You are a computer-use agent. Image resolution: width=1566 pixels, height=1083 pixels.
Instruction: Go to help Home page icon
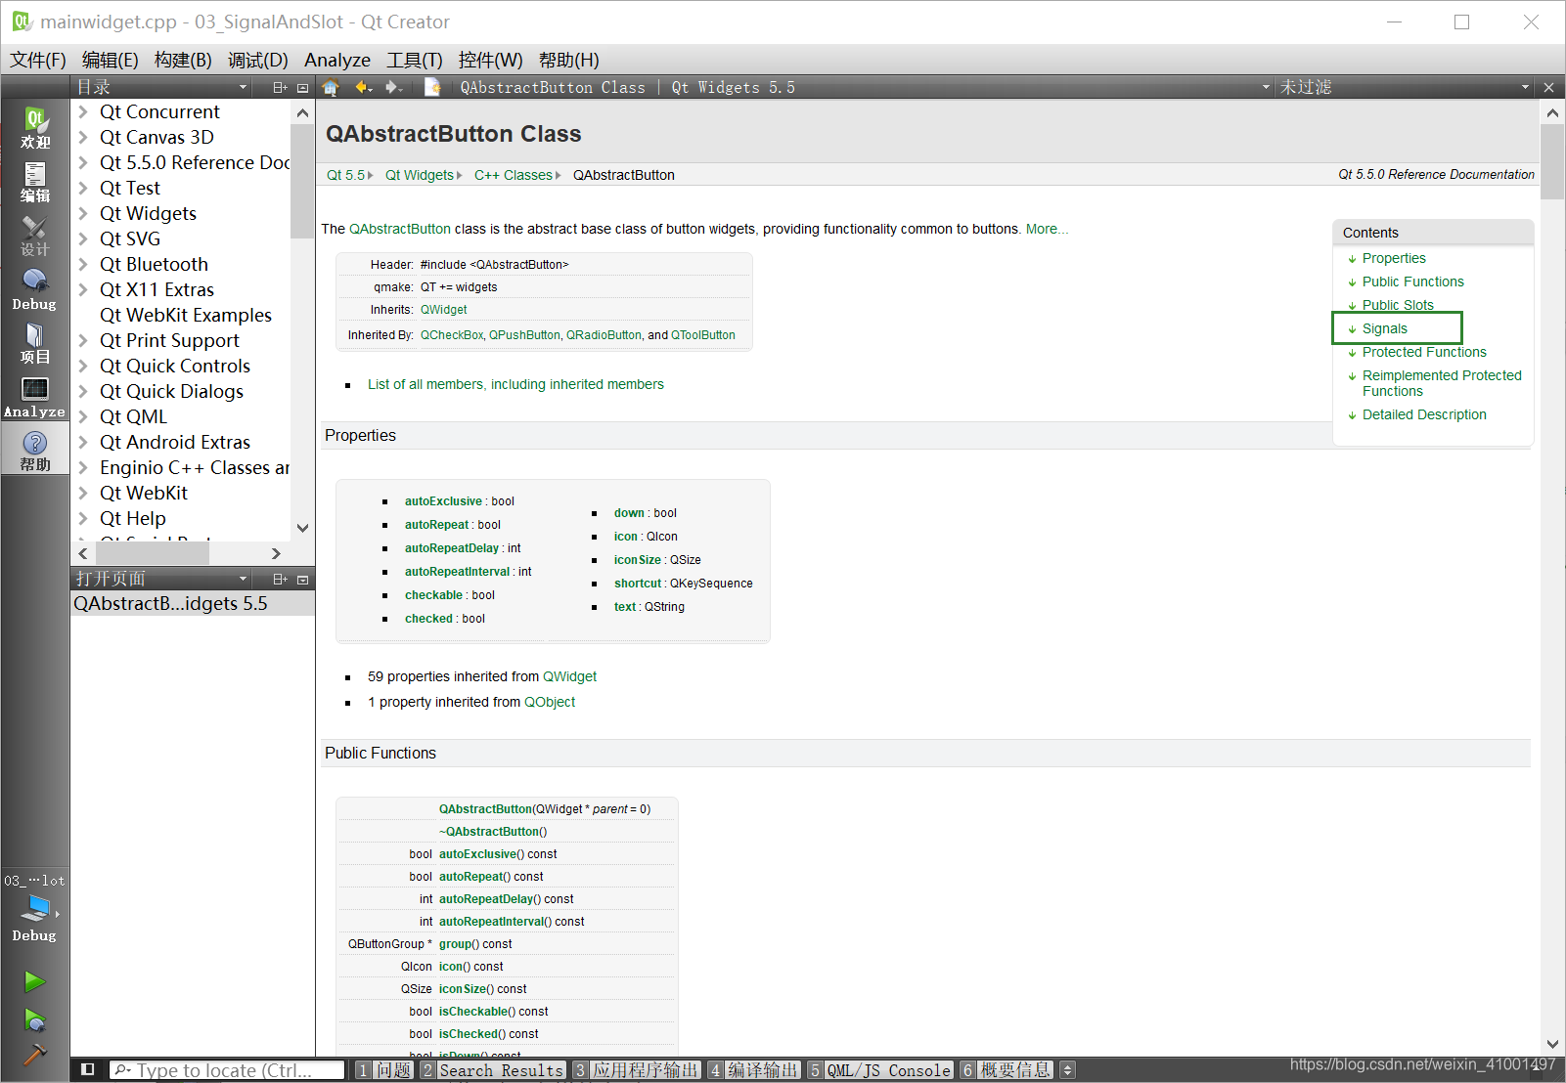point(331,87)
